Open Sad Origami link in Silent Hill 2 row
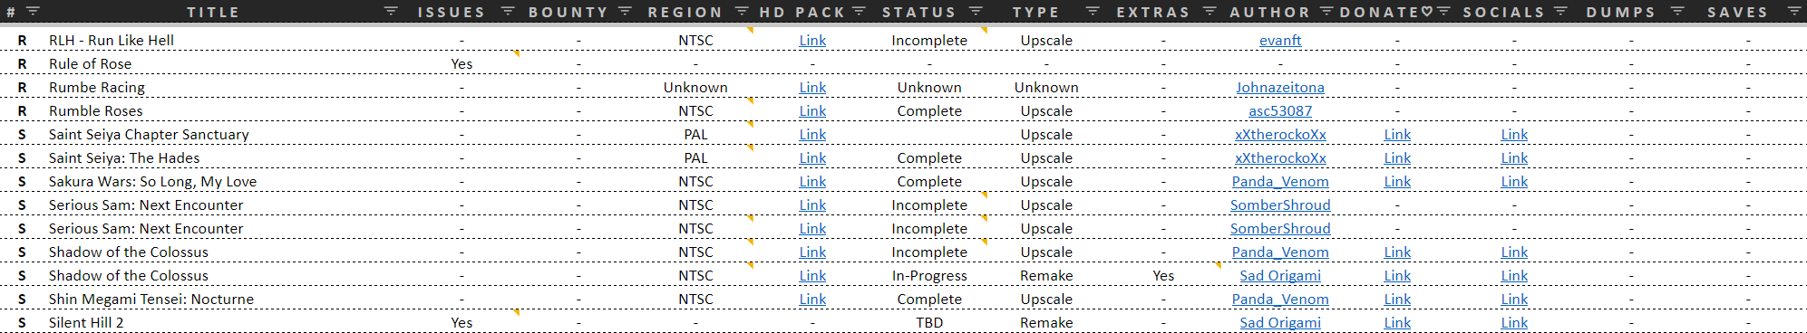Image resolution: width=1807 pixels, height=333 pixels. coord(1280,323)
